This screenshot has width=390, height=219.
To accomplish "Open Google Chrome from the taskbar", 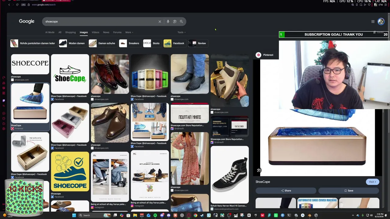I will [x=195, y=215].
